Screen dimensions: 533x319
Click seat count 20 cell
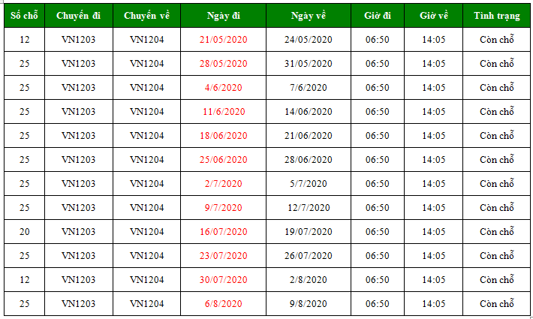point(24,232)
